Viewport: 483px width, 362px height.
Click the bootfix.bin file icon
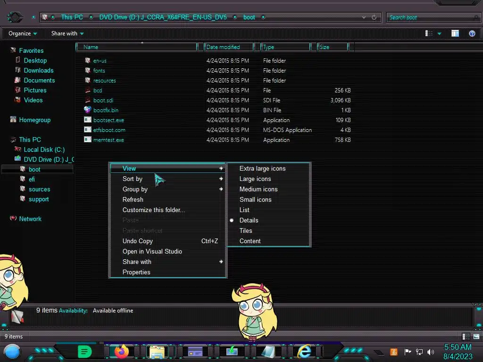point(88,109)
